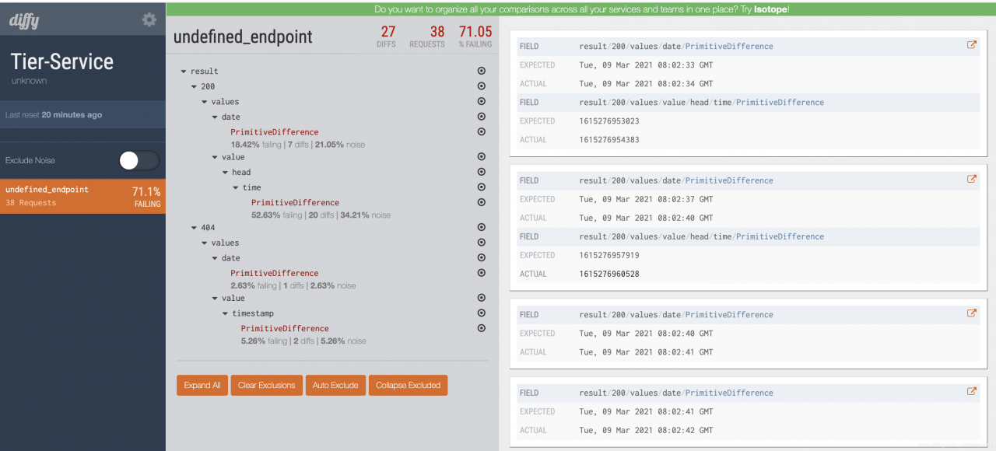The image size is (996, 451).
Task: Open the settings gear icon
Action: [149, 20]
